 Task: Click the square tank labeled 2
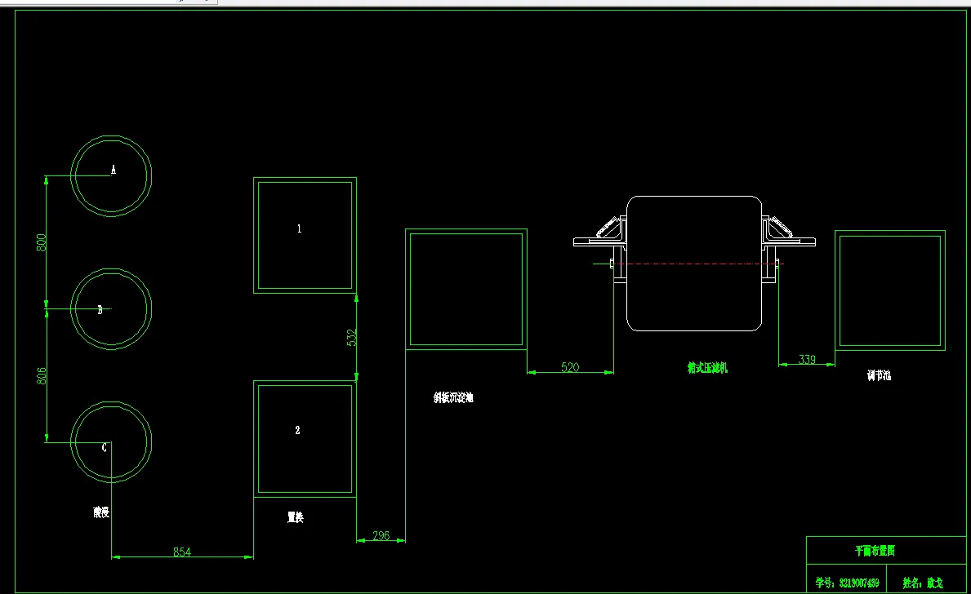(305, 439)
